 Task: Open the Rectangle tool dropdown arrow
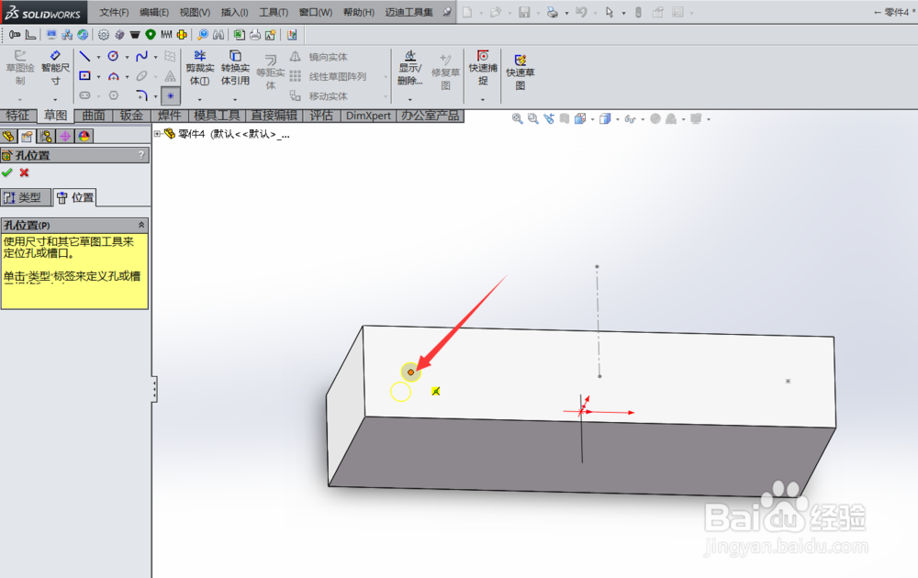tap(98, 77)
